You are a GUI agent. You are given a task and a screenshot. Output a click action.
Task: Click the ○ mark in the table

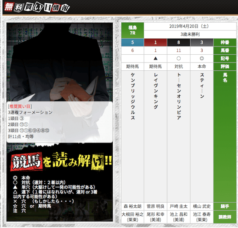coord(178,58)
